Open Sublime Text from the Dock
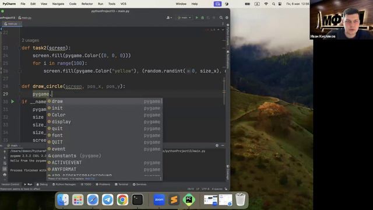This screenshot has width=373, height=210. [x=174, y=199]
